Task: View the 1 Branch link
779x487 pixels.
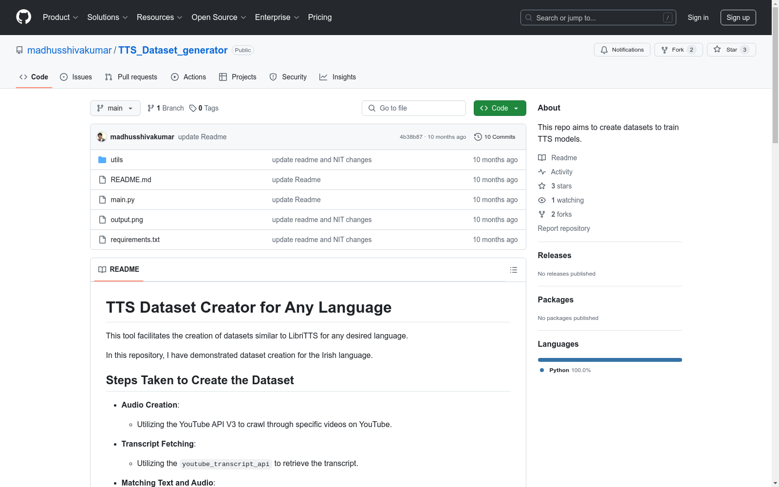Action: [x=166, y=108]
